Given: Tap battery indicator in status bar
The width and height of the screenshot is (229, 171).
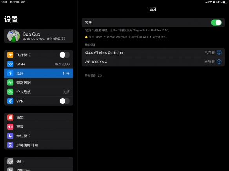Looking at the screenshot, I should point(225,2).
